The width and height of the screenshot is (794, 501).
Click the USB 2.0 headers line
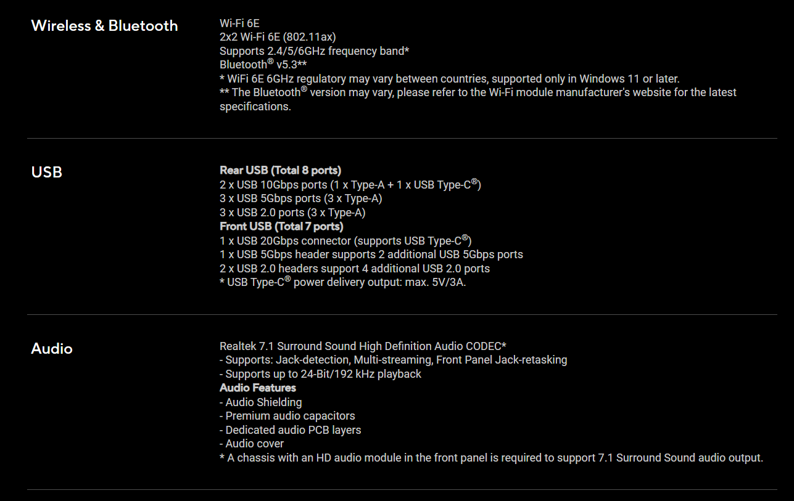point(355,269)
